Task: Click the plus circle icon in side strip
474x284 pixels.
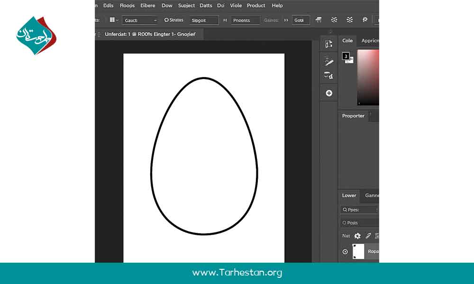Action: coord(329,93)
